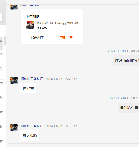Image resolution: width=139 pixels, height=147 pixels.
Task: Open seller avatar at top of chat
Action: pyautogui.click(x=14, y=7)
